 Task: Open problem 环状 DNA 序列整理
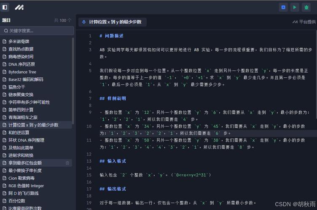tap(26, 140)
